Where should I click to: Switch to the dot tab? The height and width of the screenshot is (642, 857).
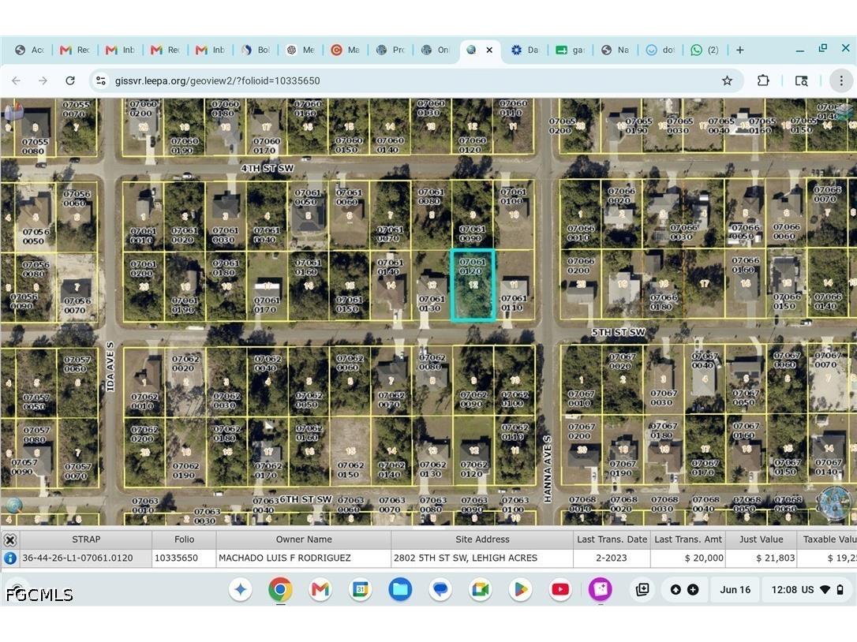coord(661,50)
